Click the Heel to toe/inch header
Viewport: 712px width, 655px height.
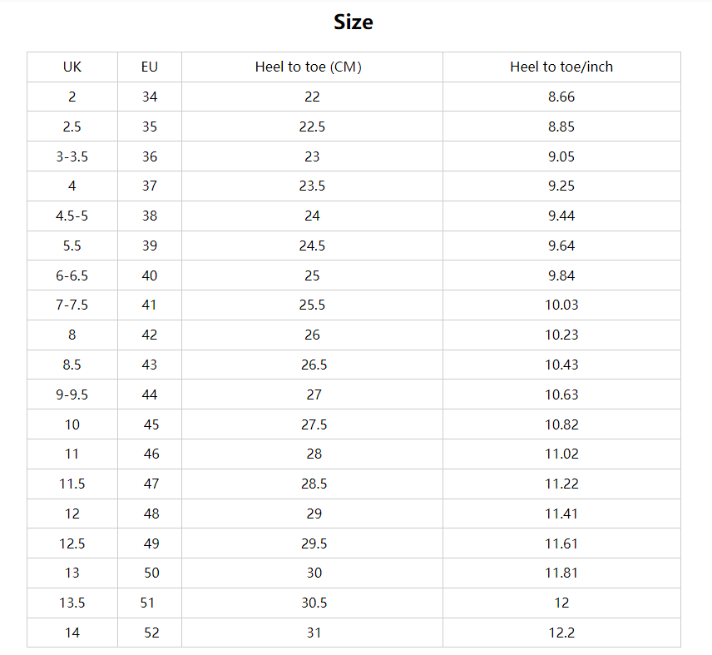pyautogui.click(x=561, y=67)
